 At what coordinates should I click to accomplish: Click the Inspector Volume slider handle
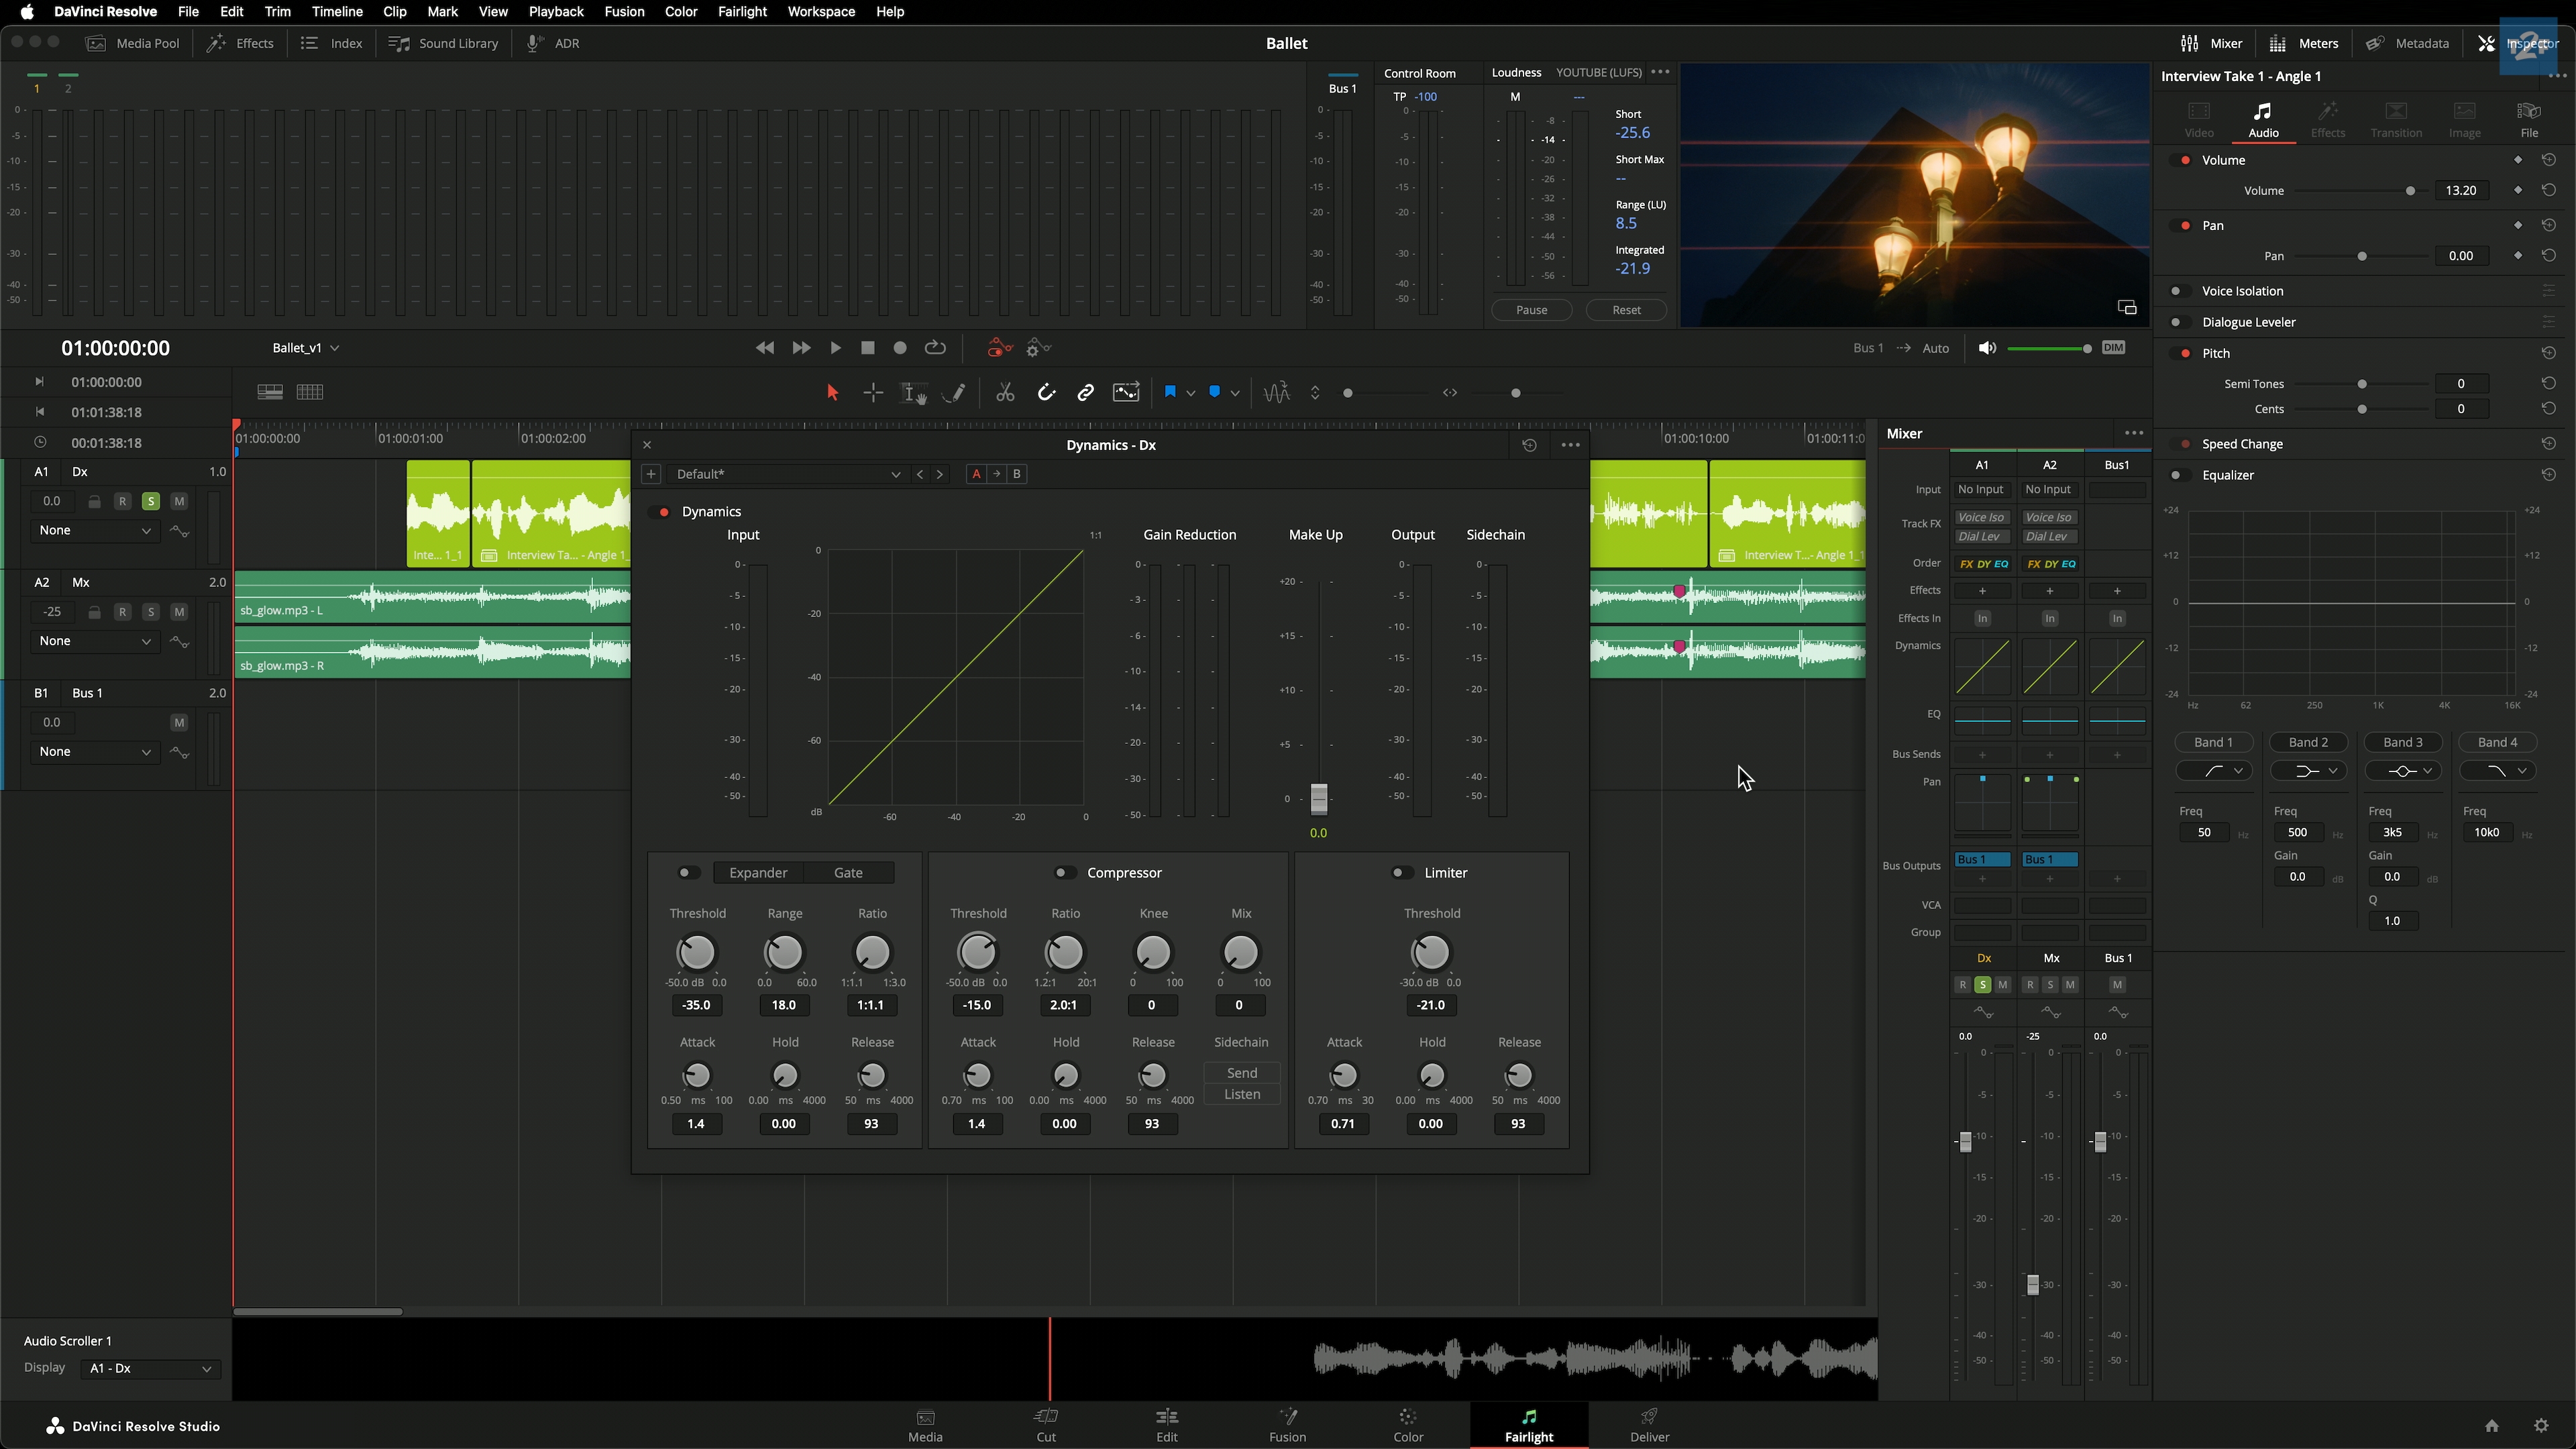[2410, 191]
